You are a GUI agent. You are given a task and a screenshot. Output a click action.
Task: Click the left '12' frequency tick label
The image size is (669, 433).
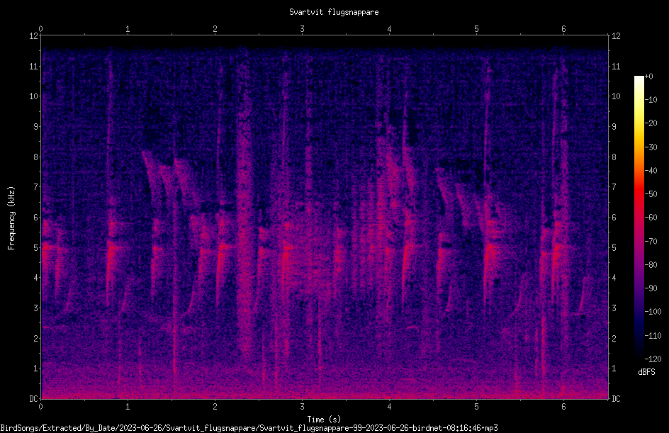34,36
